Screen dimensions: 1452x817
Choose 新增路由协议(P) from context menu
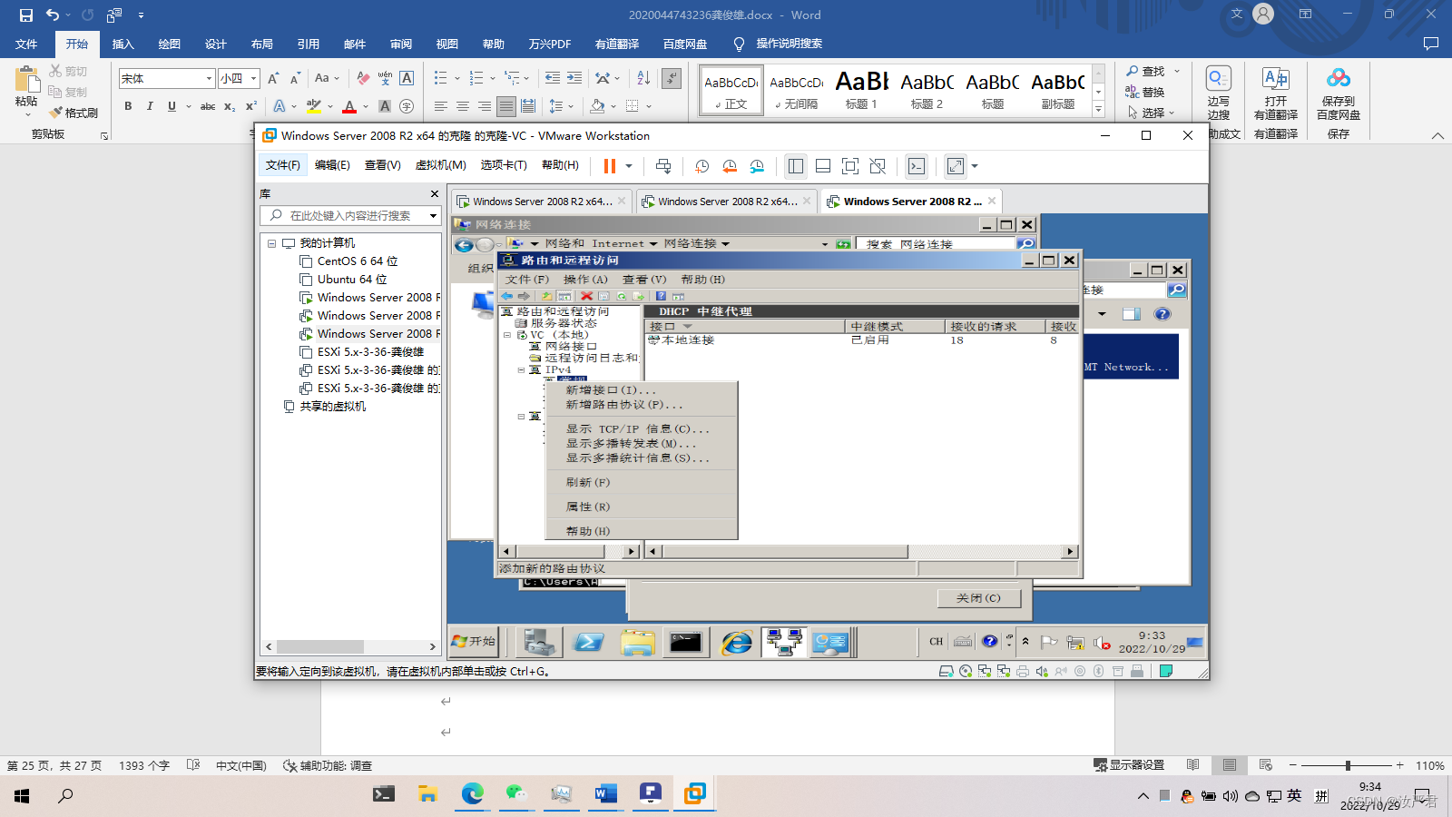click(x=624, y=405)
